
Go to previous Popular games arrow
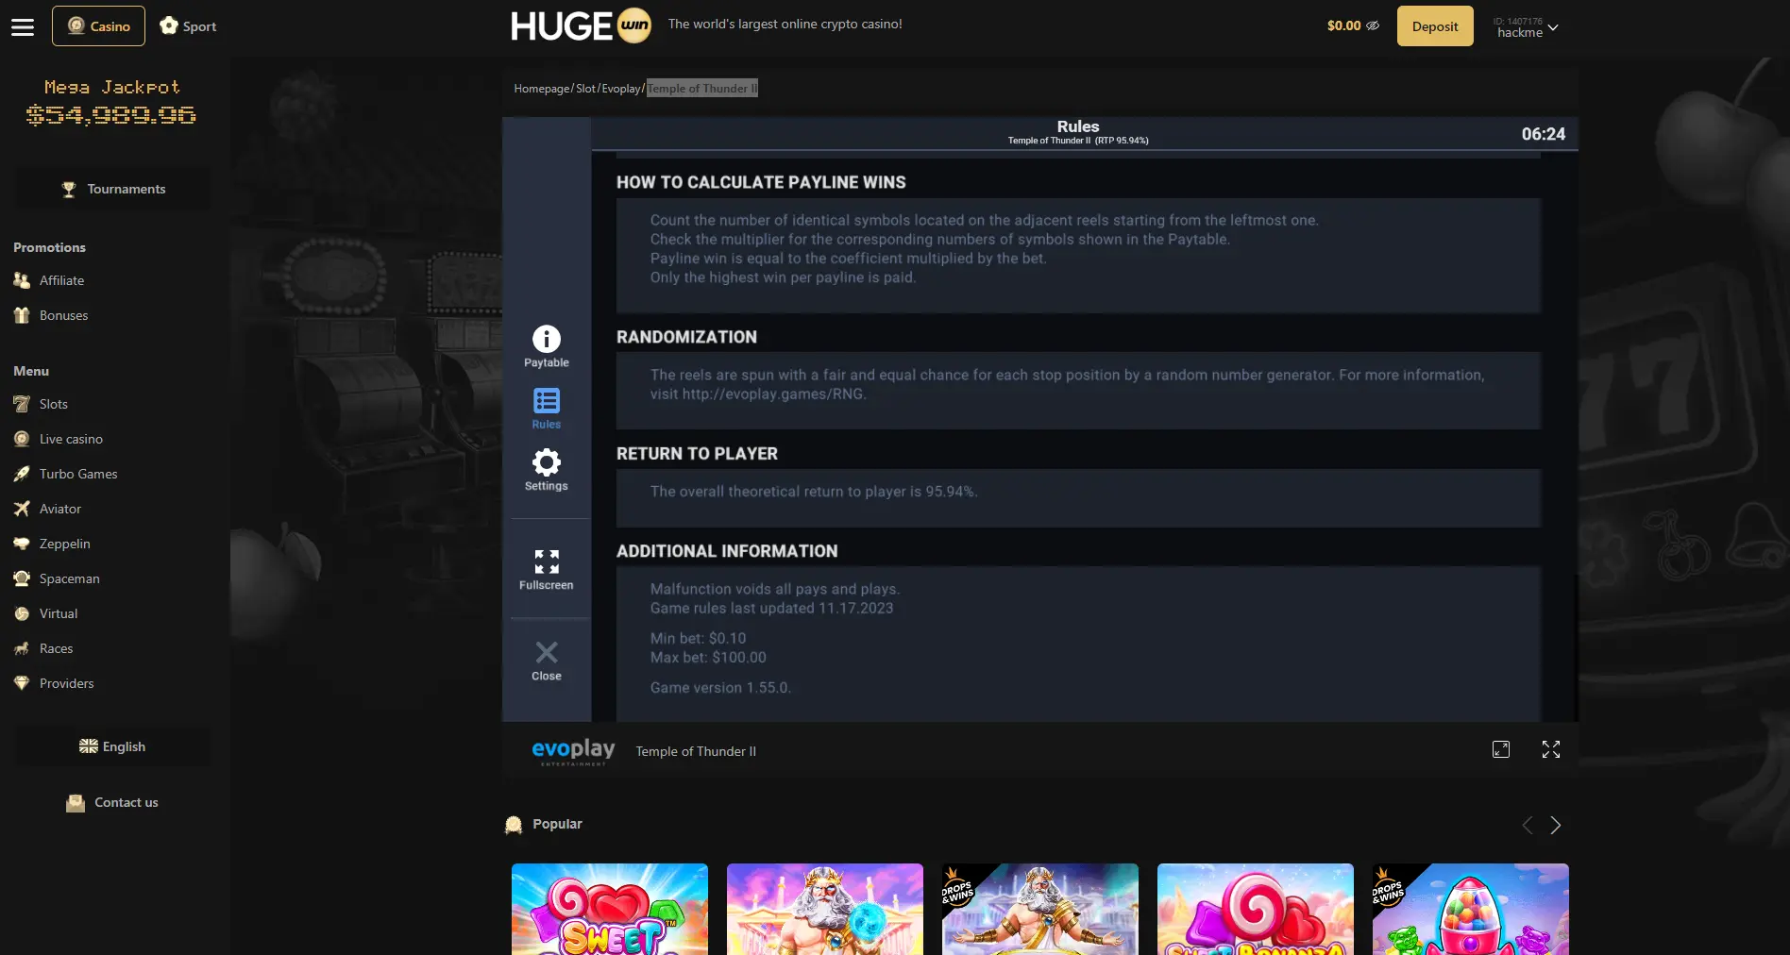[1528, 825]
